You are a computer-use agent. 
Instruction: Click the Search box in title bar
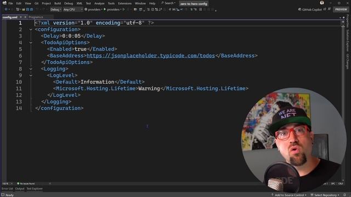pos(168,3)
